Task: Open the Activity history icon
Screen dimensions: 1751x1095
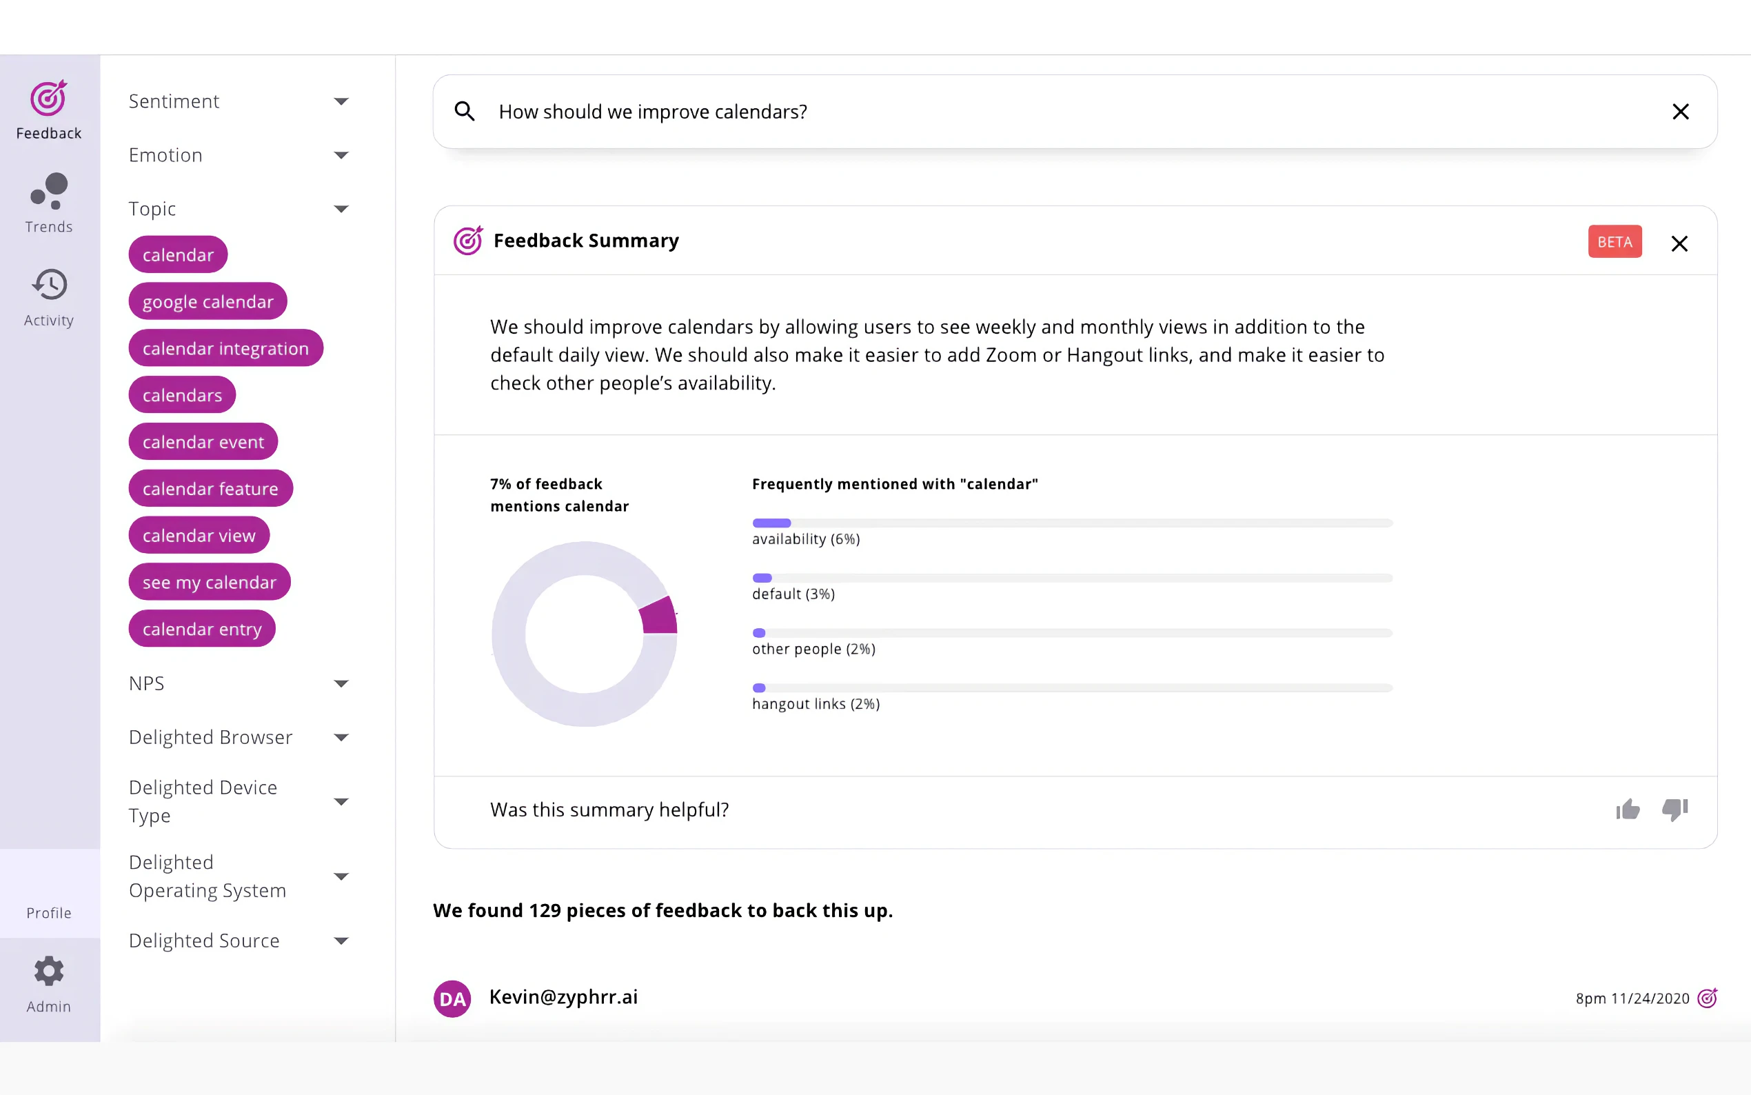Action: pos(49,285)
